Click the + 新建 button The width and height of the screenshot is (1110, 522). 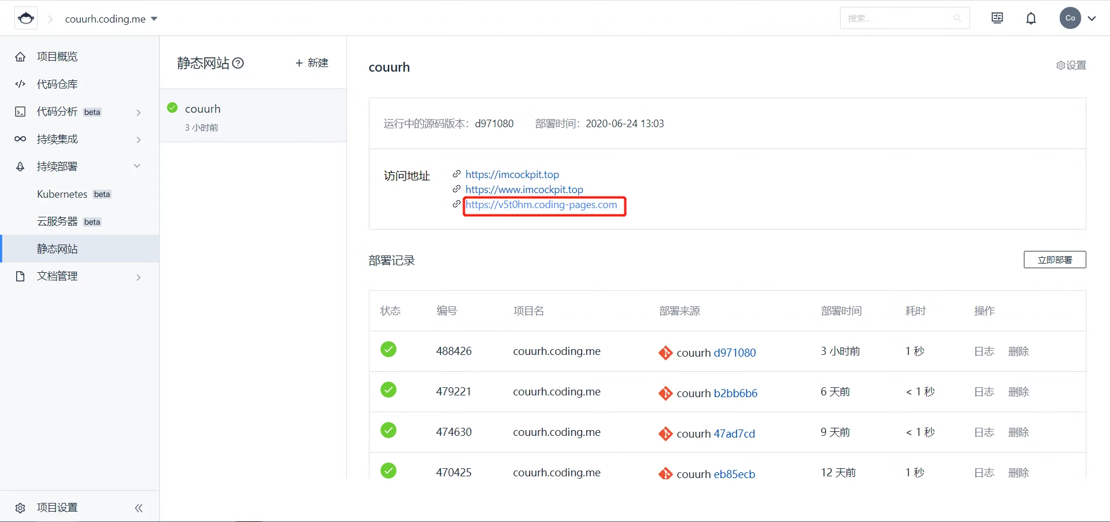click(x=312, y=62)
